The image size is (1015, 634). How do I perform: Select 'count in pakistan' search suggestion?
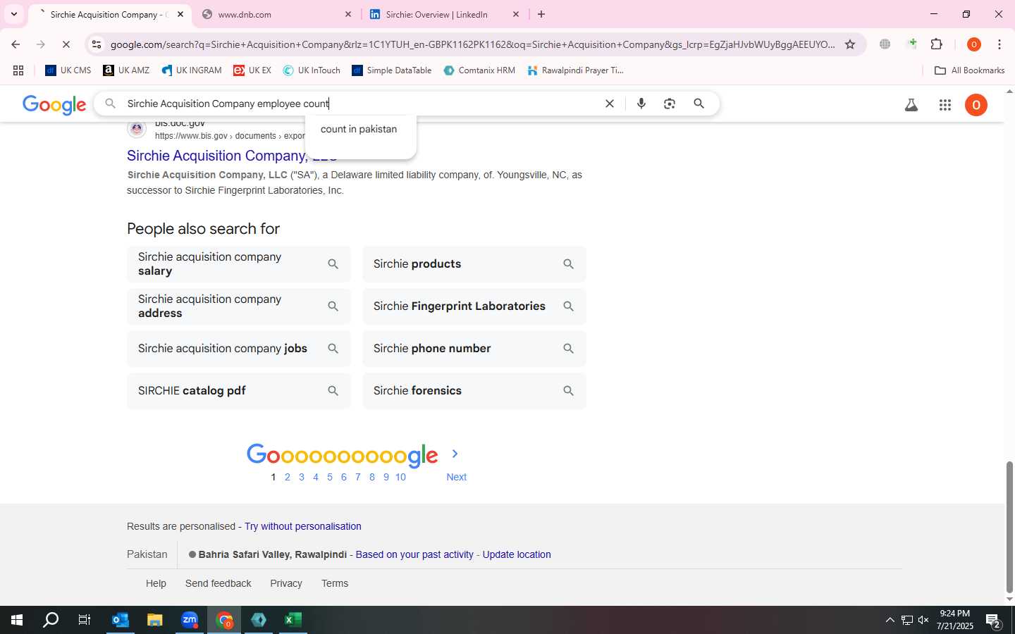click(359, 129)
